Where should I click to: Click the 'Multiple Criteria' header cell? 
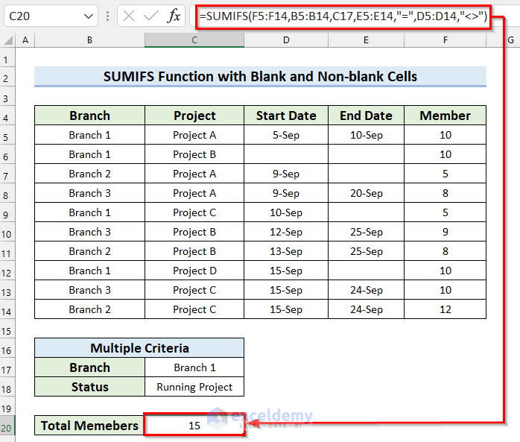(x=139, y=348)
